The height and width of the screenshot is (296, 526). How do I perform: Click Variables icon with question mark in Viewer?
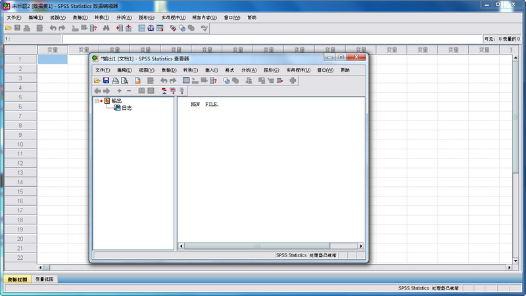point(213,80)
